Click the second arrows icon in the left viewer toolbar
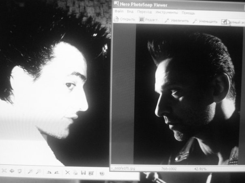The image size is (245, 183). click(x=12, y=171)
